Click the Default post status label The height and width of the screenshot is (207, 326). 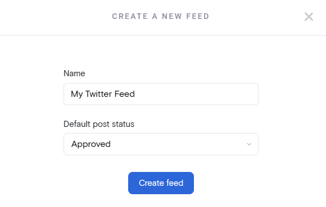pos(99,124)
